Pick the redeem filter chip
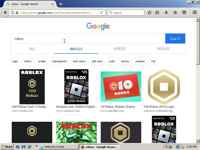200x150 pixels. point(140,61)
